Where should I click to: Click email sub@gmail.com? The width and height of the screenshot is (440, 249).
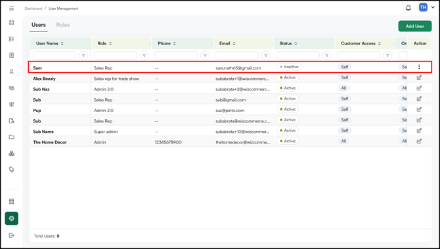click(231, 100)
